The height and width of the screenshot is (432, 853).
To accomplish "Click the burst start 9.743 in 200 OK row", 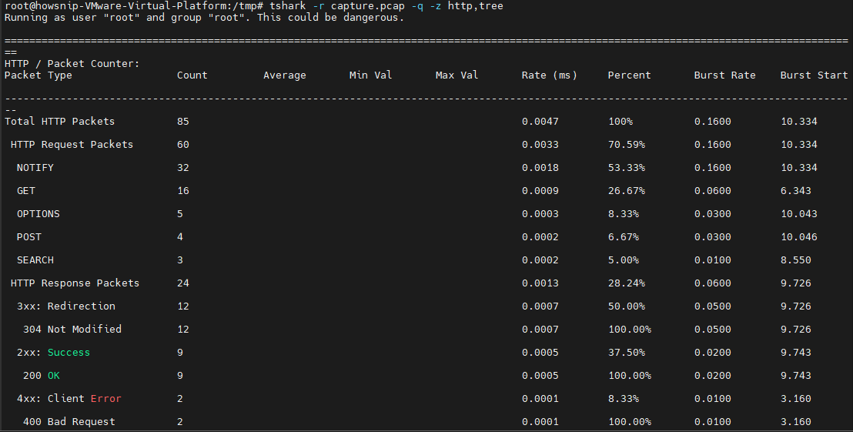I will (796, 376).
